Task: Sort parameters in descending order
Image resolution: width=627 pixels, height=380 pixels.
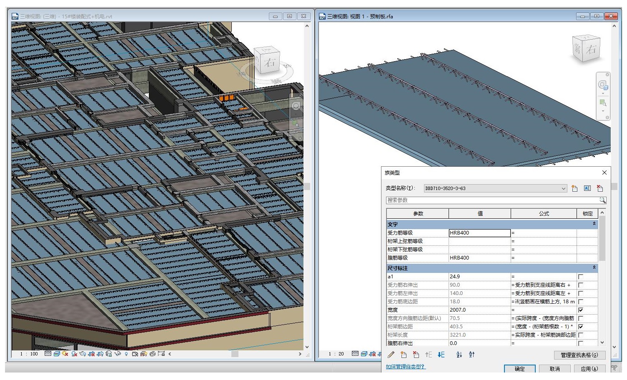Action: click(472, 355)
